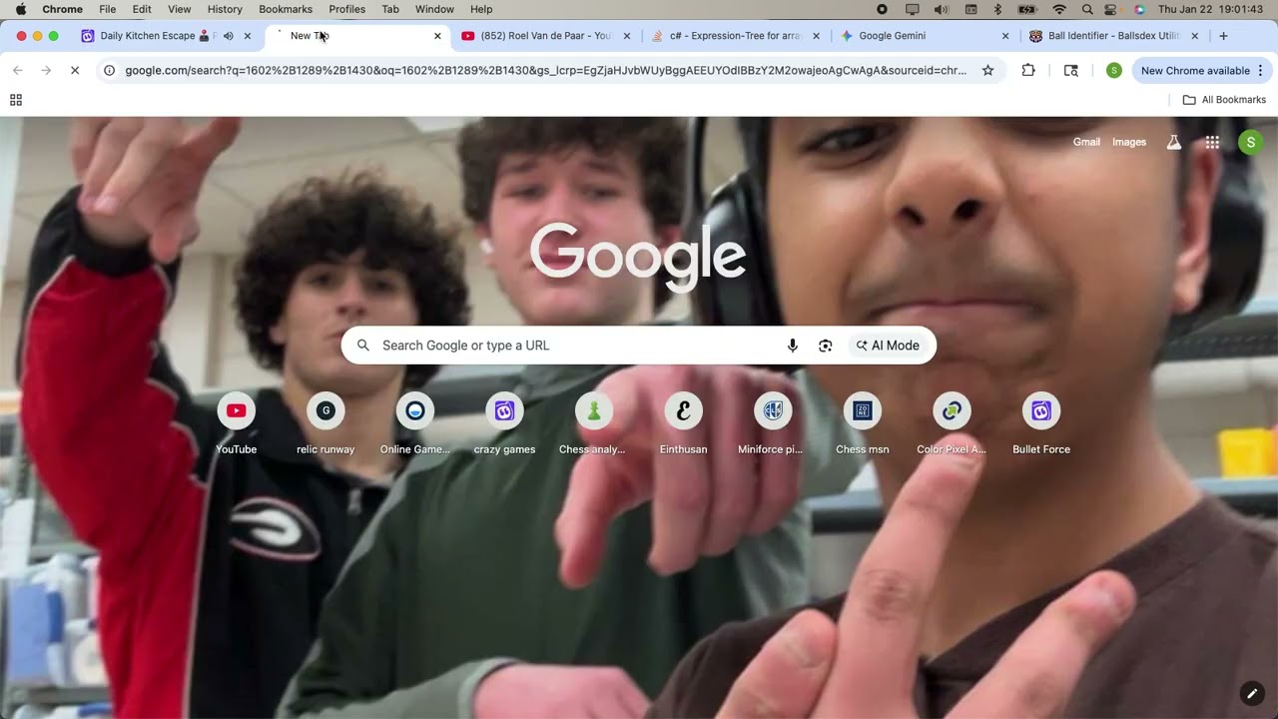1278x719 pixels.
Task: Open macOS Control Center icon
Action: pos(1110,9)
